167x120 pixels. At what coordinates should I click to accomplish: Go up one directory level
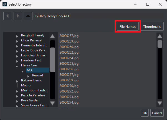coord(28,16)
